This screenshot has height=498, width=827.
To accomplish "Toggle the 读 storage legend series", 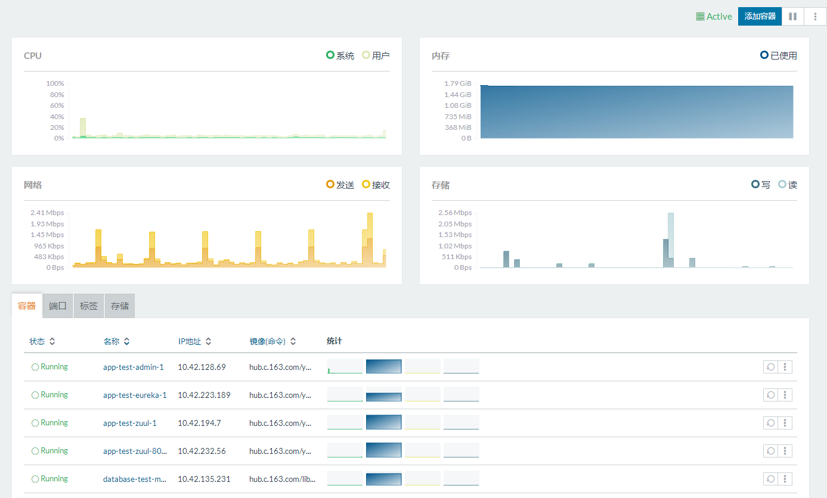I will point(788,185).
